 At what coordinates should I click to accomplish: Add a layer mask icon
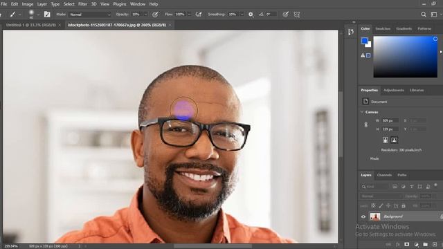click(x=406, y=244)
